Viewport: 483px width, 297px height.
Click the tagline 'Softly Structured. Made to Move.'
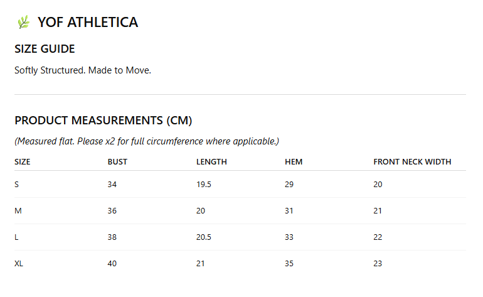(83, 70)
